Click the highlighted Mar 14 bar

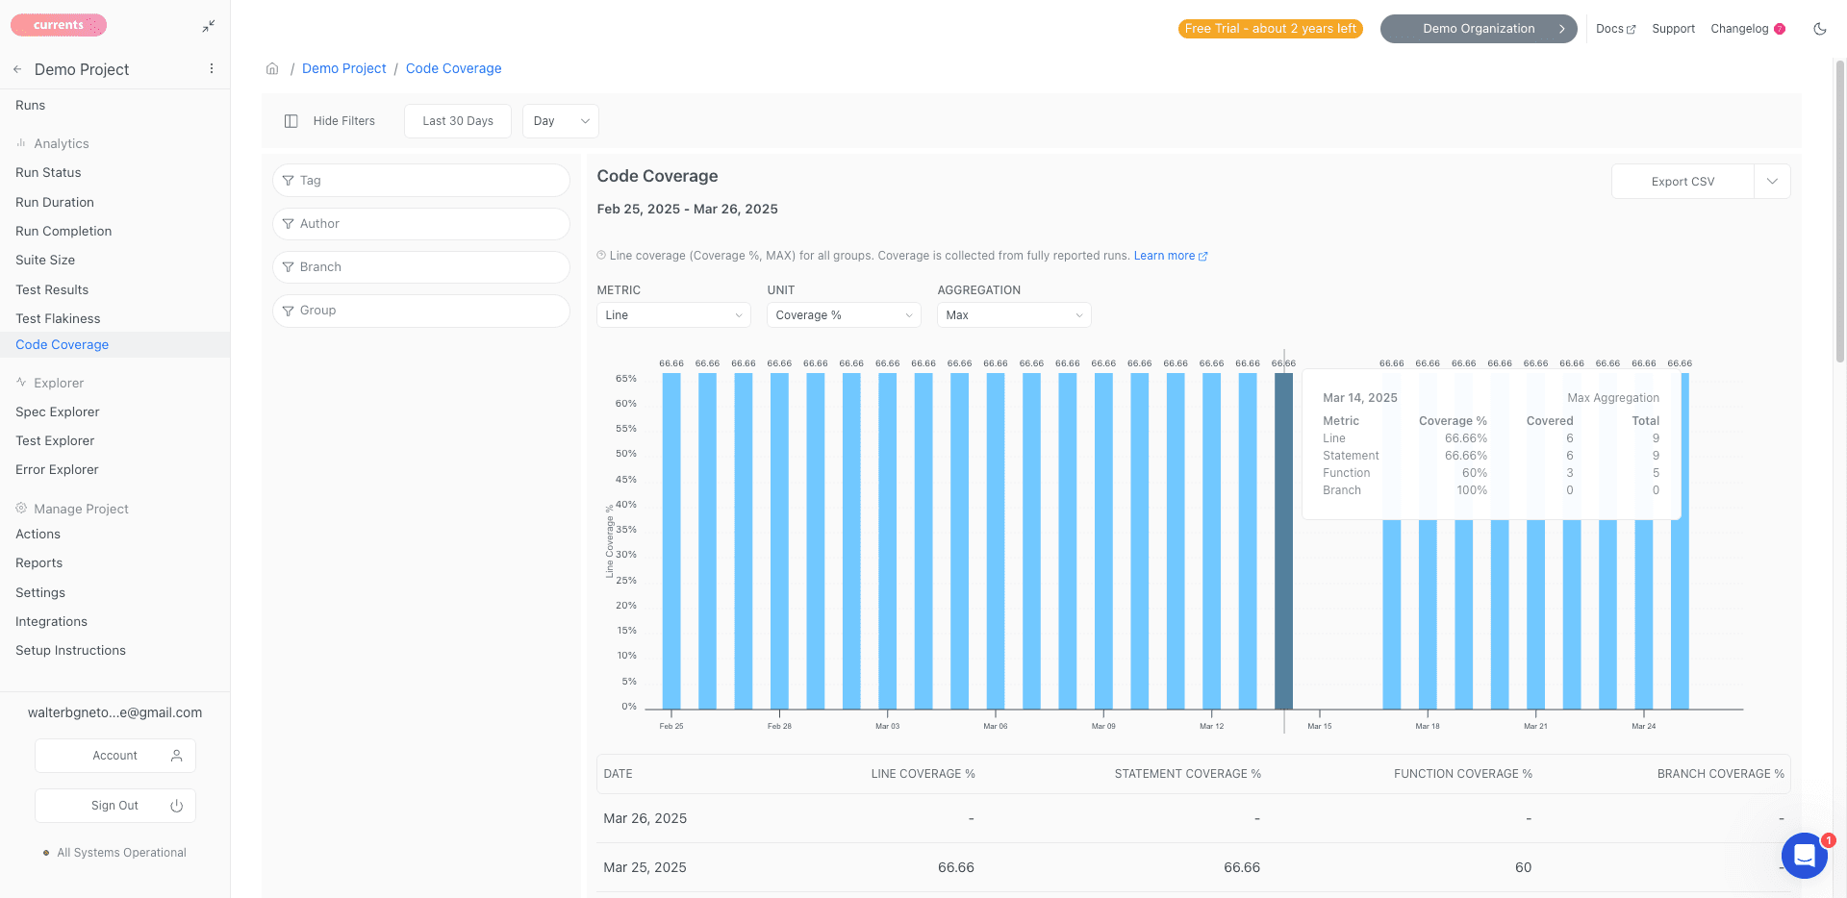click(1283, 541)
